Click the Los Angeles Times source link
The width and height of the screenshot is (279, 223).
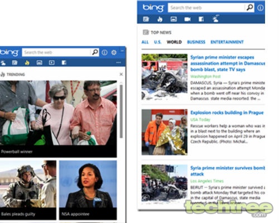(x=207, y=181)
